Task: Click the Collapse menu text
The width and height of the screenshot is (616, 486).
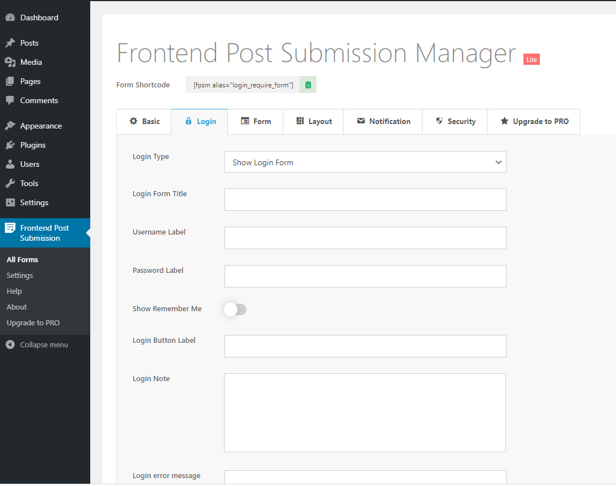Action: click(x=44, y=344)
